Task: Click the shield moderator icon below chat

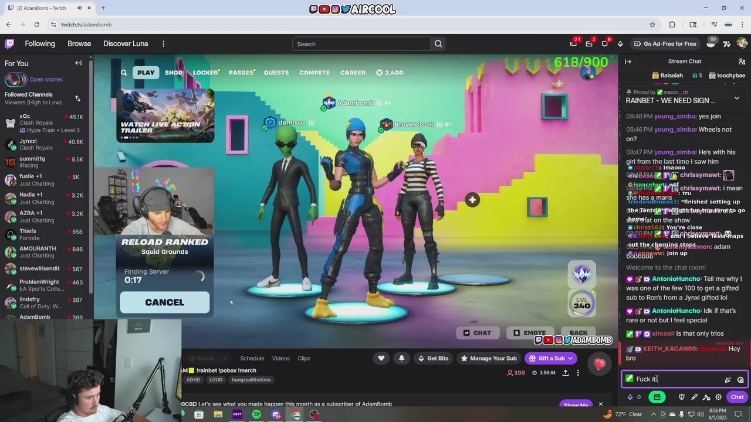Action: (x=682, y=397)
